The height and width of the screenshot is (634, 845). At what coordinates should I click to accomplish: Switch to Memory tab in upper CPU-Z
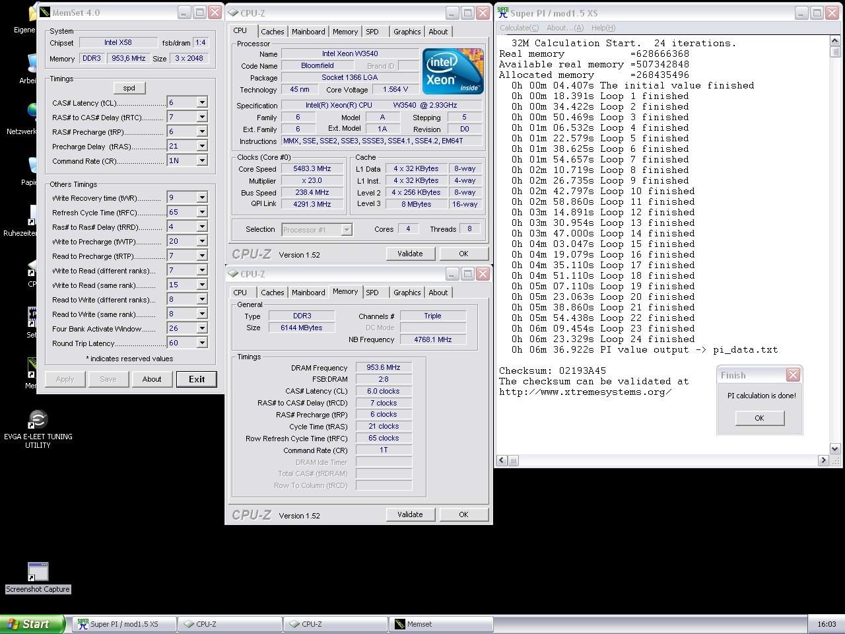click(345, 32)
